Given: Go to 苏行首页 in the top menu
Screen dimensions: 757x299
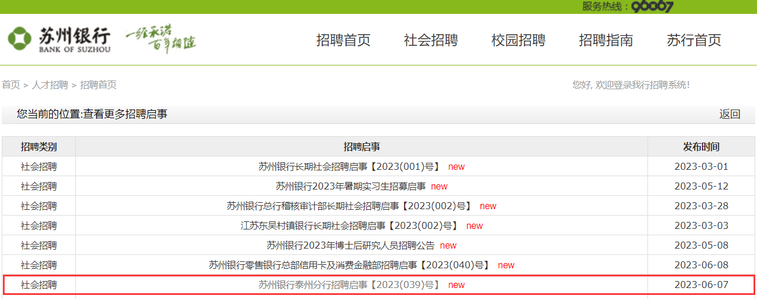Looking at the screenshot, I should (694, 40).
